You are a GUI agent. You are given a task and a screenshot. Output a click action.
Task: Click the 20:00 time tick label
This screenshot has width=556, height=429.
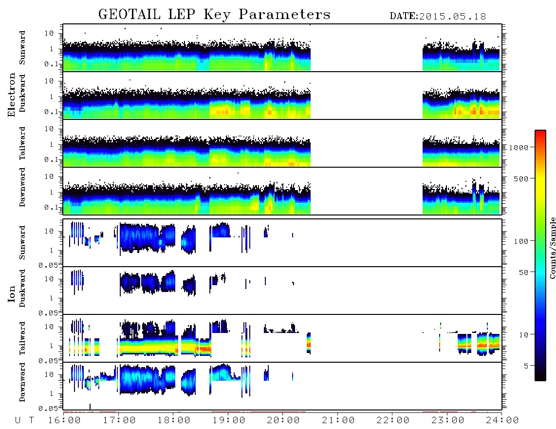(283, 421)
